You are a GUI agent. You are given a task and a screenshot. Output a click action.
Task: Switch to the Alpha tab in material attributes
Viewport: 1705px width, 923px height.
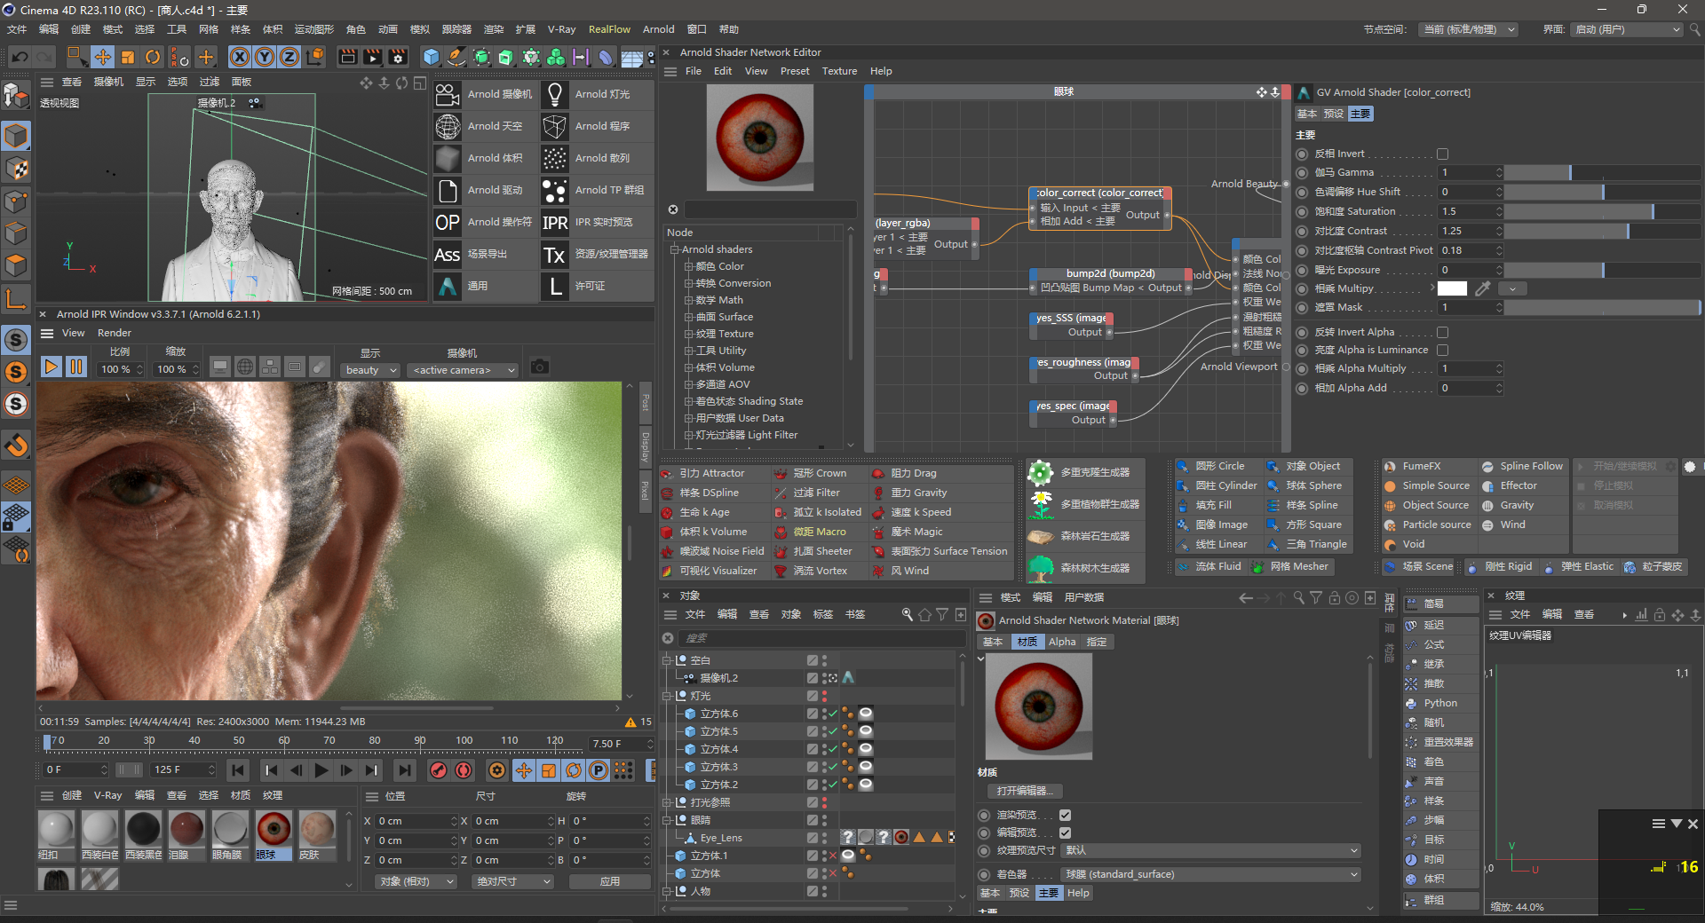click(1061, 642)
